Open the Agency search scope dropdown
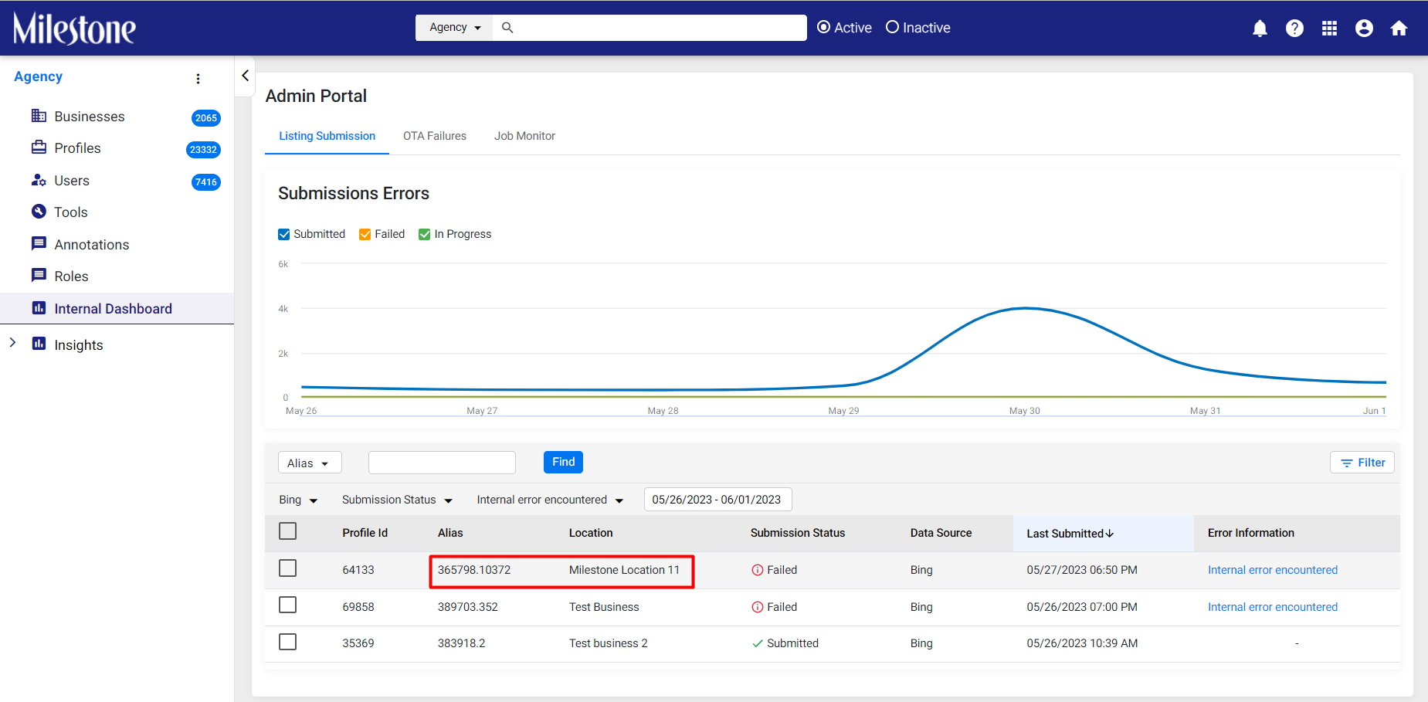The height and width of the screenshot is (702, 1428). [455, 27]
